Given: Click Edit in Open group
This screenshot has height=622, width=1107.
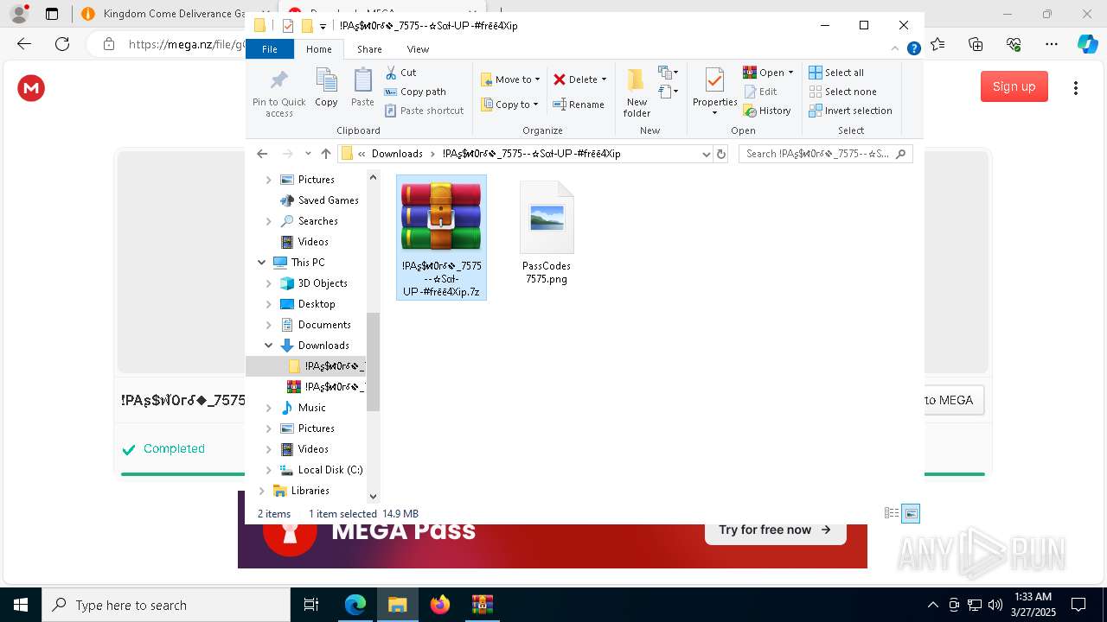Looking at the screenshot, I should coord(760,92).
